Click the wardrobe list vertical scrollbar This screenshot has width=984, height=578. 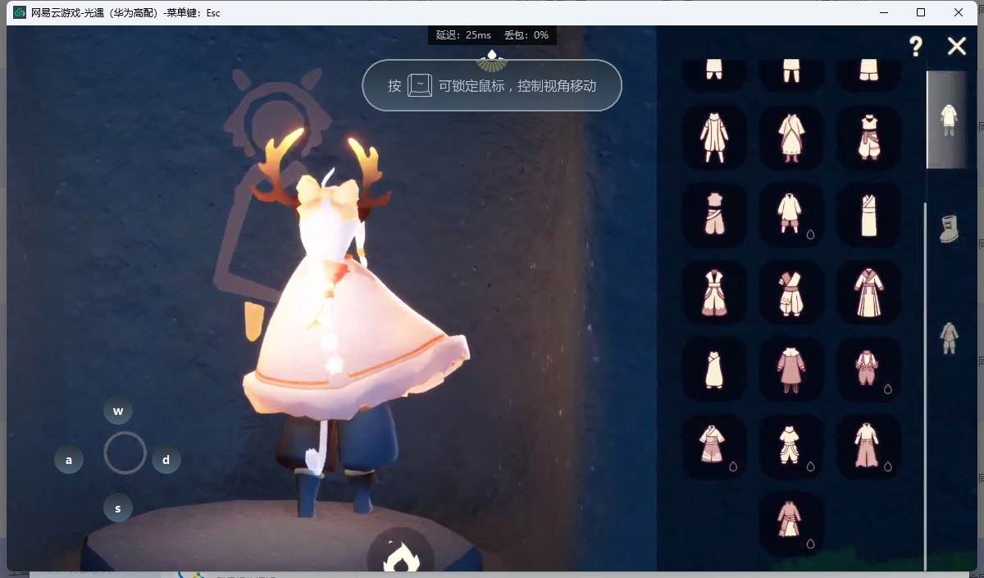[925, 369]
